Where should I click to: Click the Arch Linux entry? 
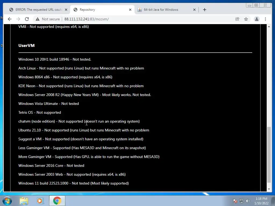pos(81,68)
